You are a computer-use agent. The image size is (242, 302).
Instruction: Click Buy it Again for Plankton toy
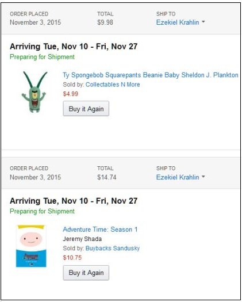(86, 109)
